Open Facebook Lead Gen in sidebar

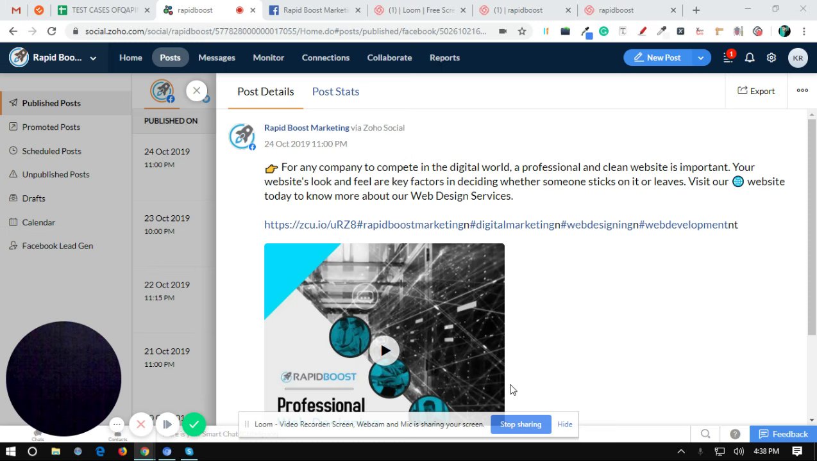click(65, 246)
